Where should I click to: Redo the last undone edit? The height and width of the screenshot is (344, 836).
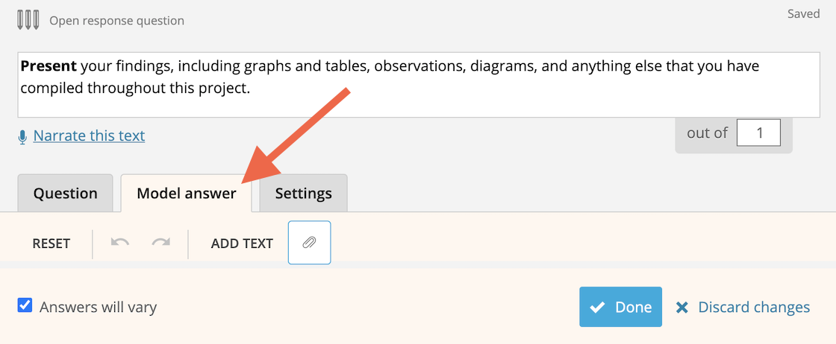click(160, 243)
